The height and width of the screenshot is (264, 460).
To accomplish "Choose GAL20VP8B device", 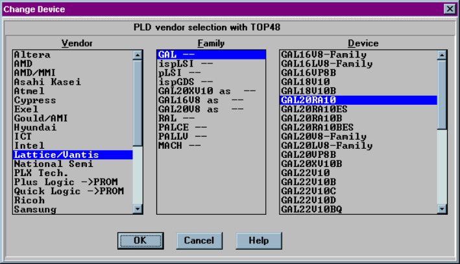I will [x=359, y=155].
